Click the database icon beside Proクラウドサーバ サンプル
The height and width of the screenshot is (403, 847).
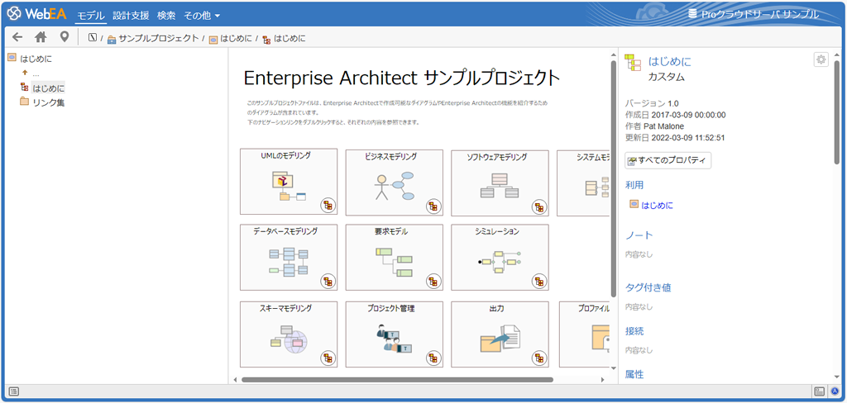692,15
